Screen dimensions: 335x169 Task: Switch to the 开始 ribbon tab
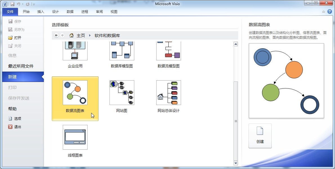coord(26,12)
